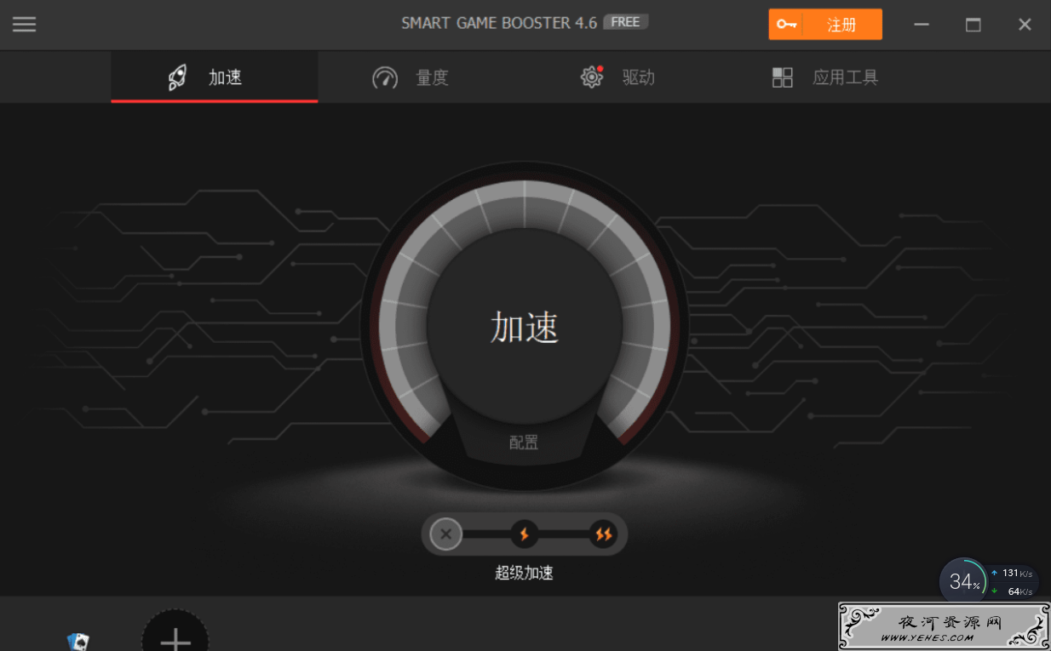The width and height of the screenshot is (1051, 651).
Task: Minimize the Smart Game Booster window
Action: [x=922, y=25]
